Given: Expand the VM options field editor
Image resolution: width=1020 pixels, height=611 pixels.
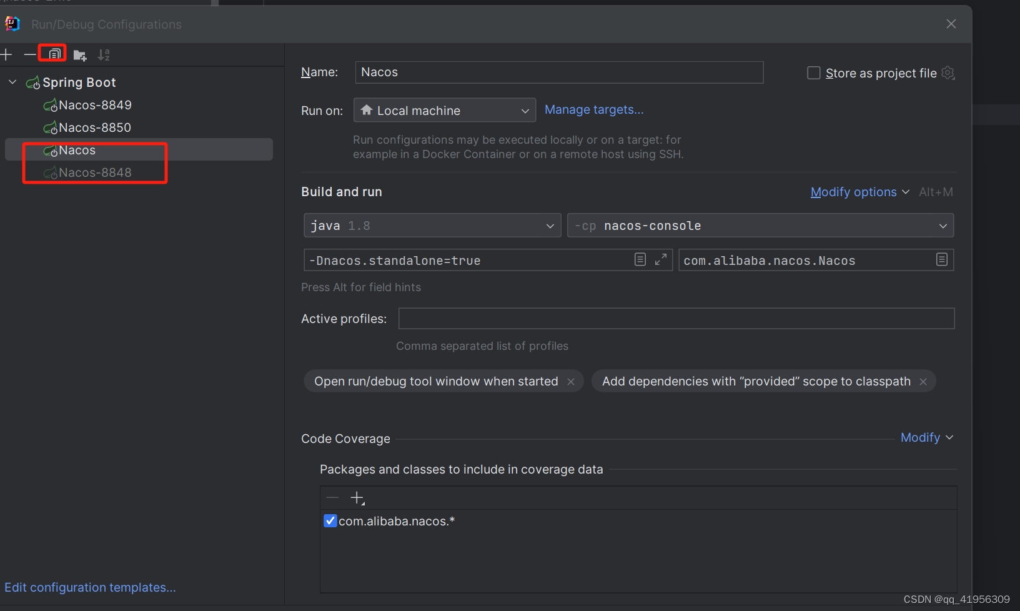Looking at the screenshot, I should (661, 259).
